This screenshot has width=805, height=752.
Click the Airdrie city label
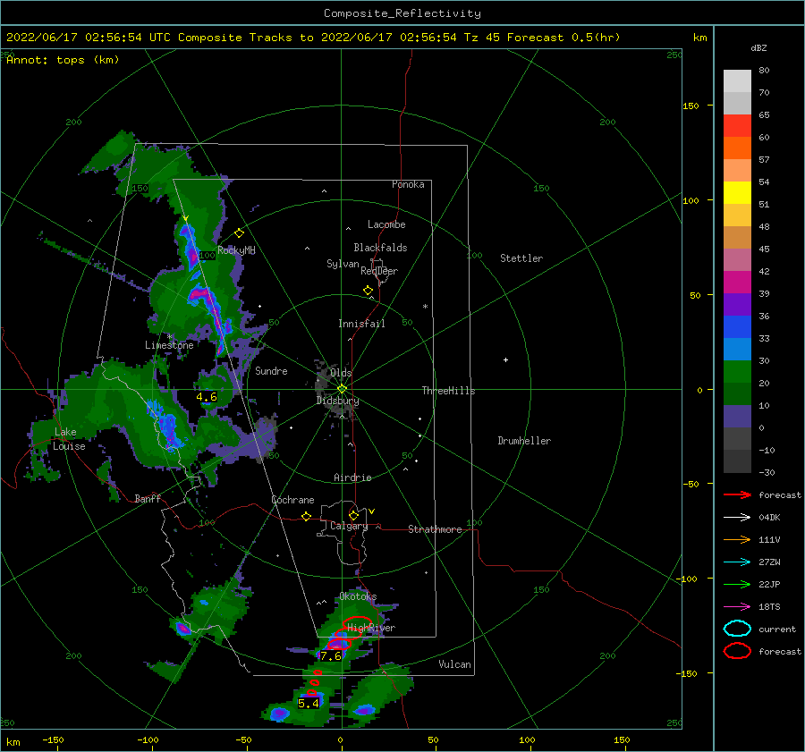click(x=352, y=477)
